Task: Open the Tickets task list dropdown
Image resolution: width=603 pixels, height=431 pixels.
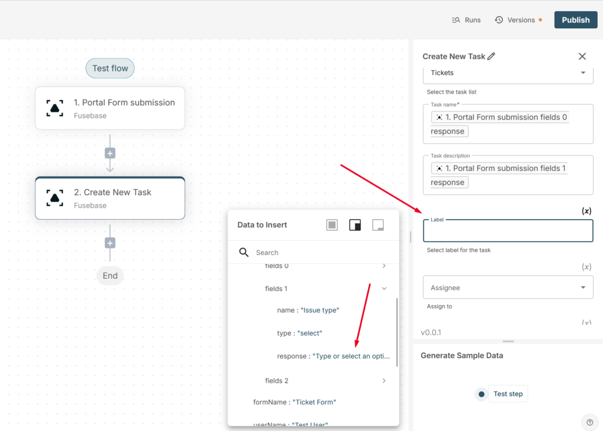Action: point(508,73)
